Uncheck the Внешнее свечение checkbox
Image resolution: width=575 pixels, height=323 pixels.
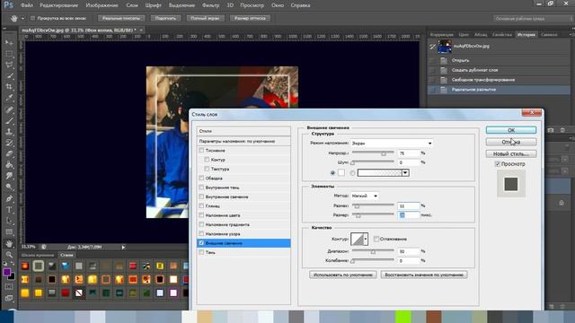(x=201, y=243)
